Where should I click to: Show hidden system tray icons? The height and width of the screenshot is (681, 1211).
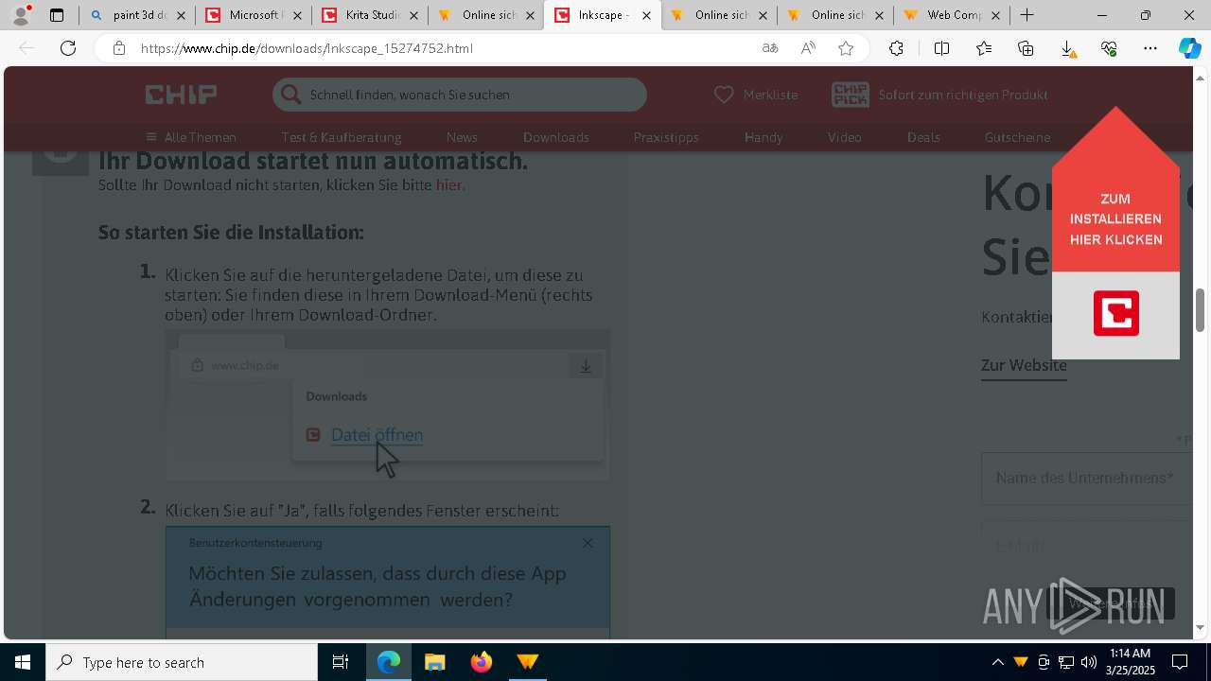[998, 662]
